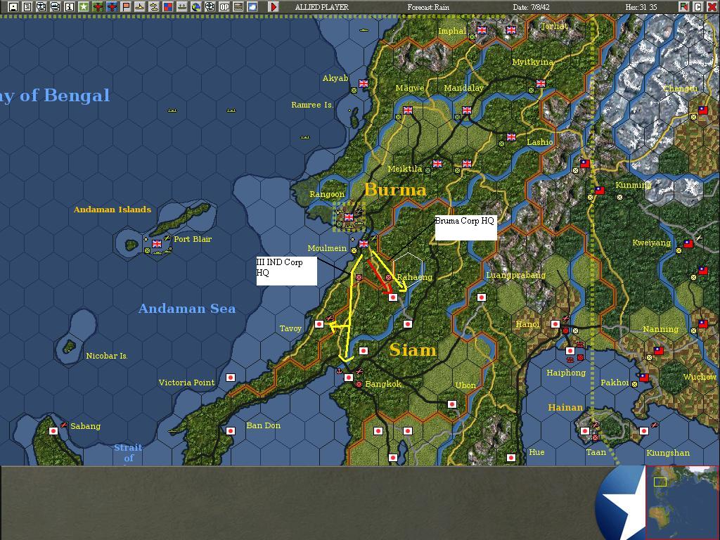Select the Japanese flag below Ubon
The height and width of the screenshot is (540, 720).
[x=452, y=404]
